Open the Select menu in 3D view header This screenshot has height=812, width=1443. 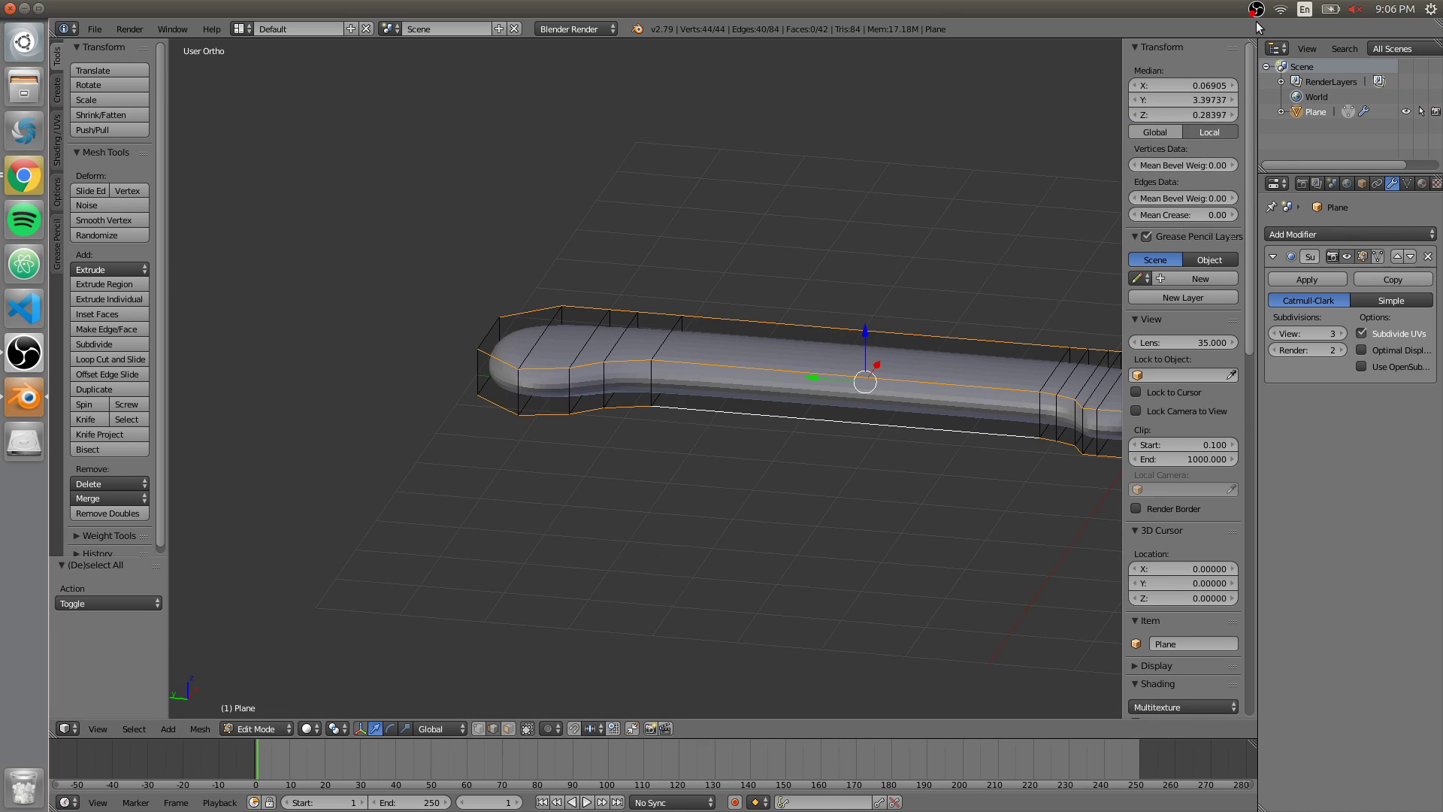(x=134, y=729)
